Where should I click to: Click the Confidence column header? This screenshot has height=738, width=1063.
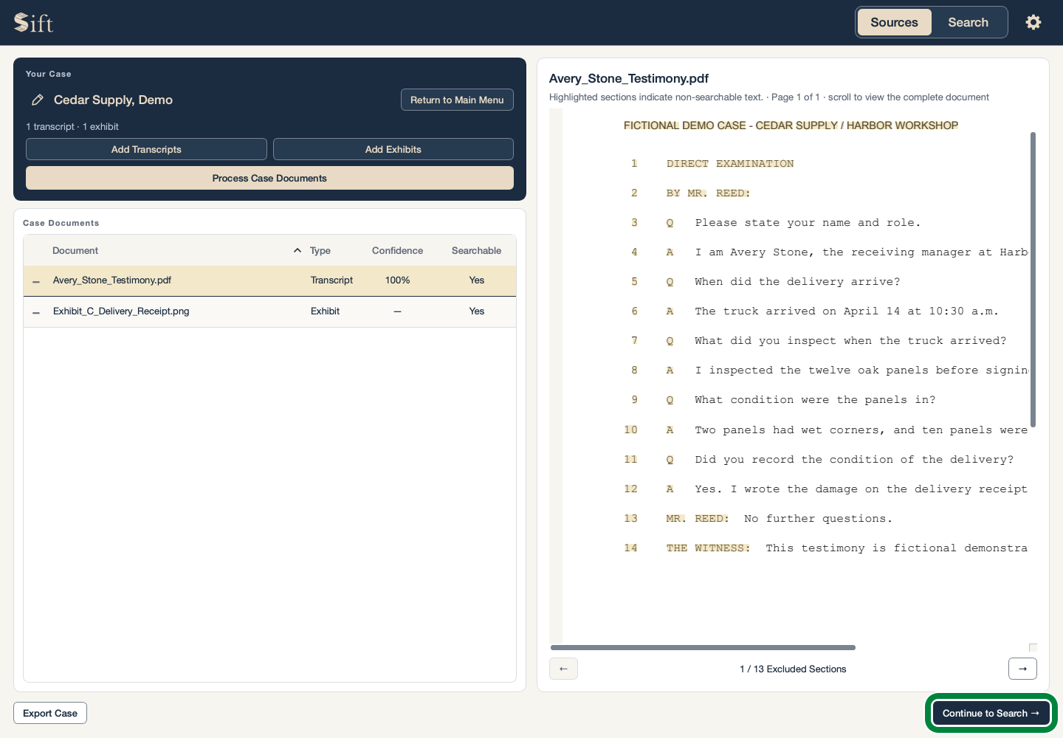pyautogui.click(x=397, y=250)
